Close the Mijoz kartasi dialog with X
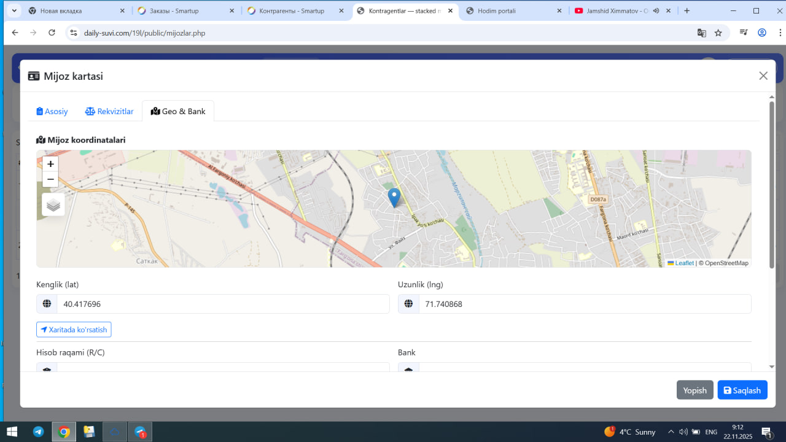This screenshot has height=442, width=786. coord(763,76)
